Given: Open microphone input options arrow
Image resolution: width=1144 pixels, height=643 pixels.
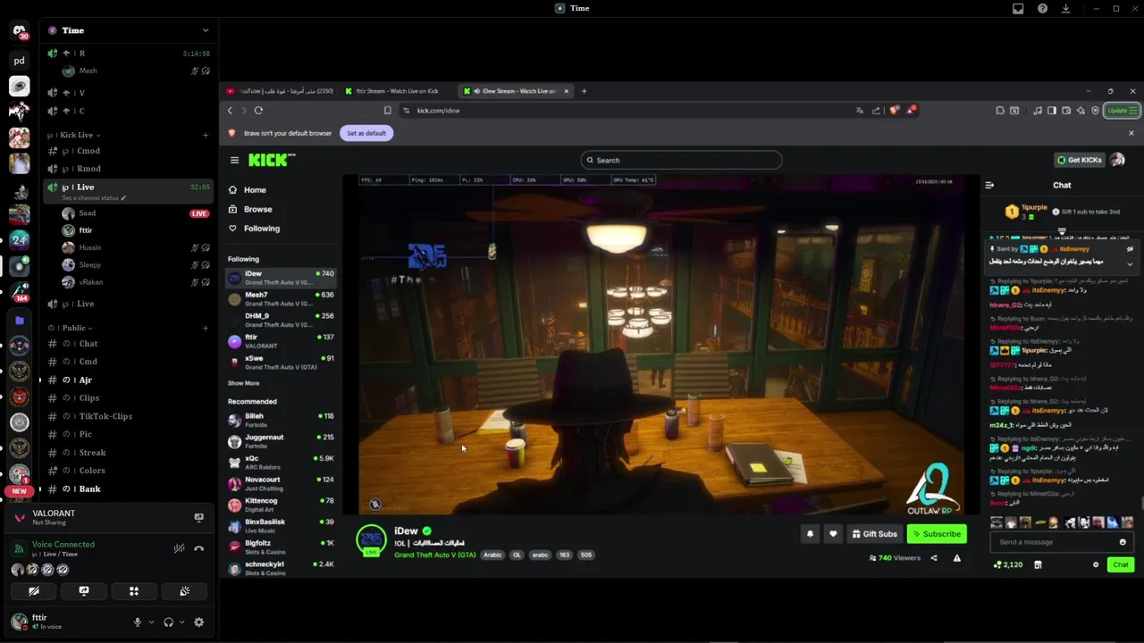Looking at the screenshot, I should (151, 622).
